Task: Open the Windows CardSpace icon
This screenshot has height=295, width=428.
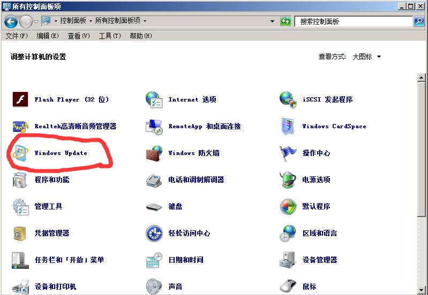Action: tap(288, 126)
